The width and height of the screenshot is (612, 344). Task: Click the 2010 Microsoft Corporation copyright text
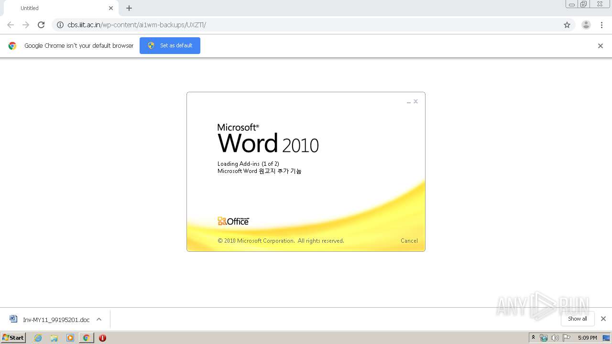click(x=281, y=241)
